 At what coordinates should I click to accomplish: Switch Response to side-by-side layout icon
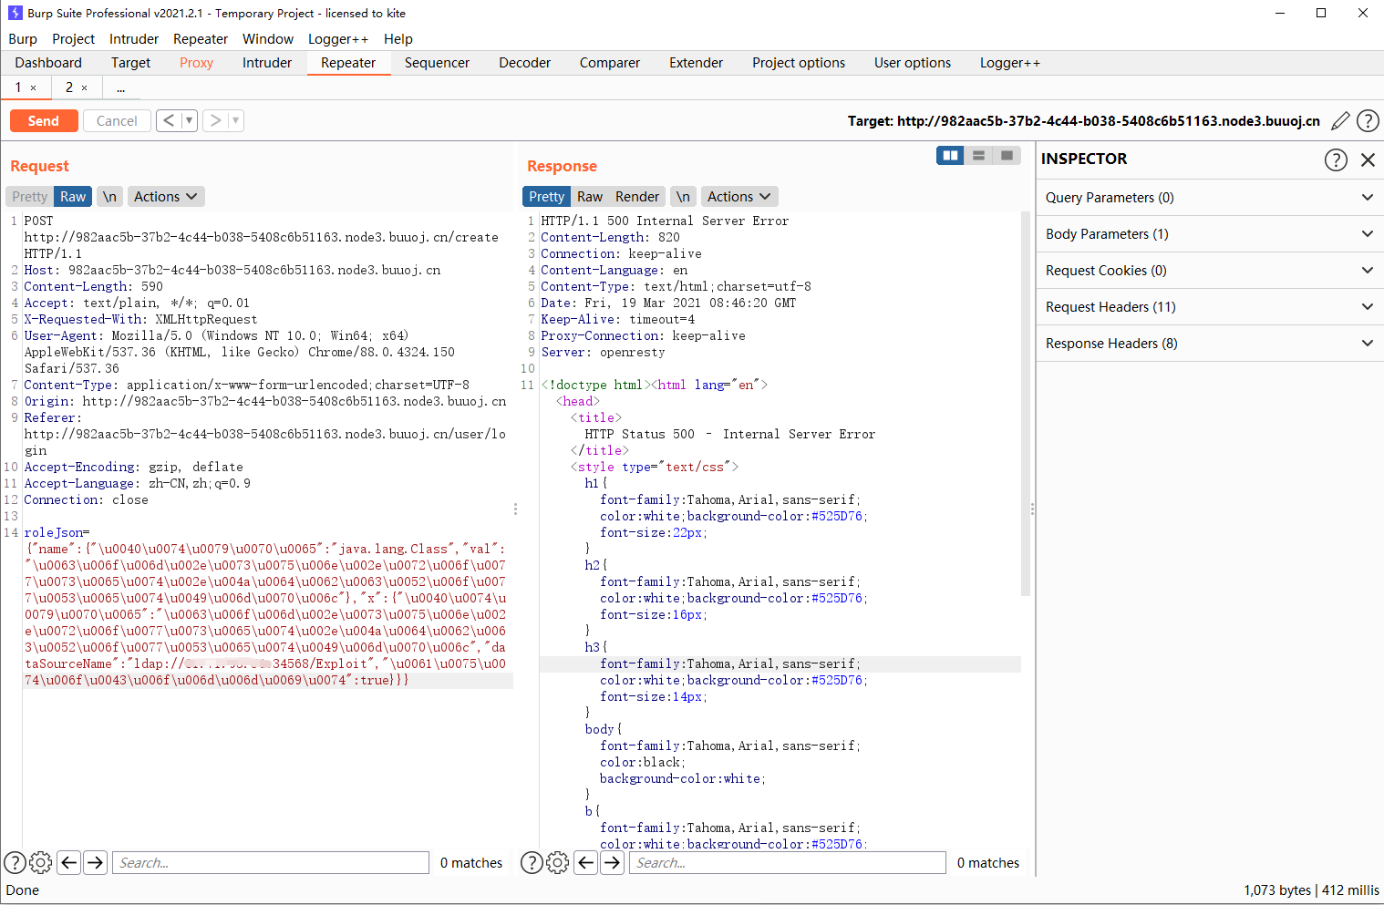pos(950,156)
